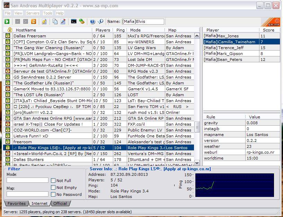Select player "[Mafia]Max_Jones"
Screen dimensions: 283x217
point(242,36)
